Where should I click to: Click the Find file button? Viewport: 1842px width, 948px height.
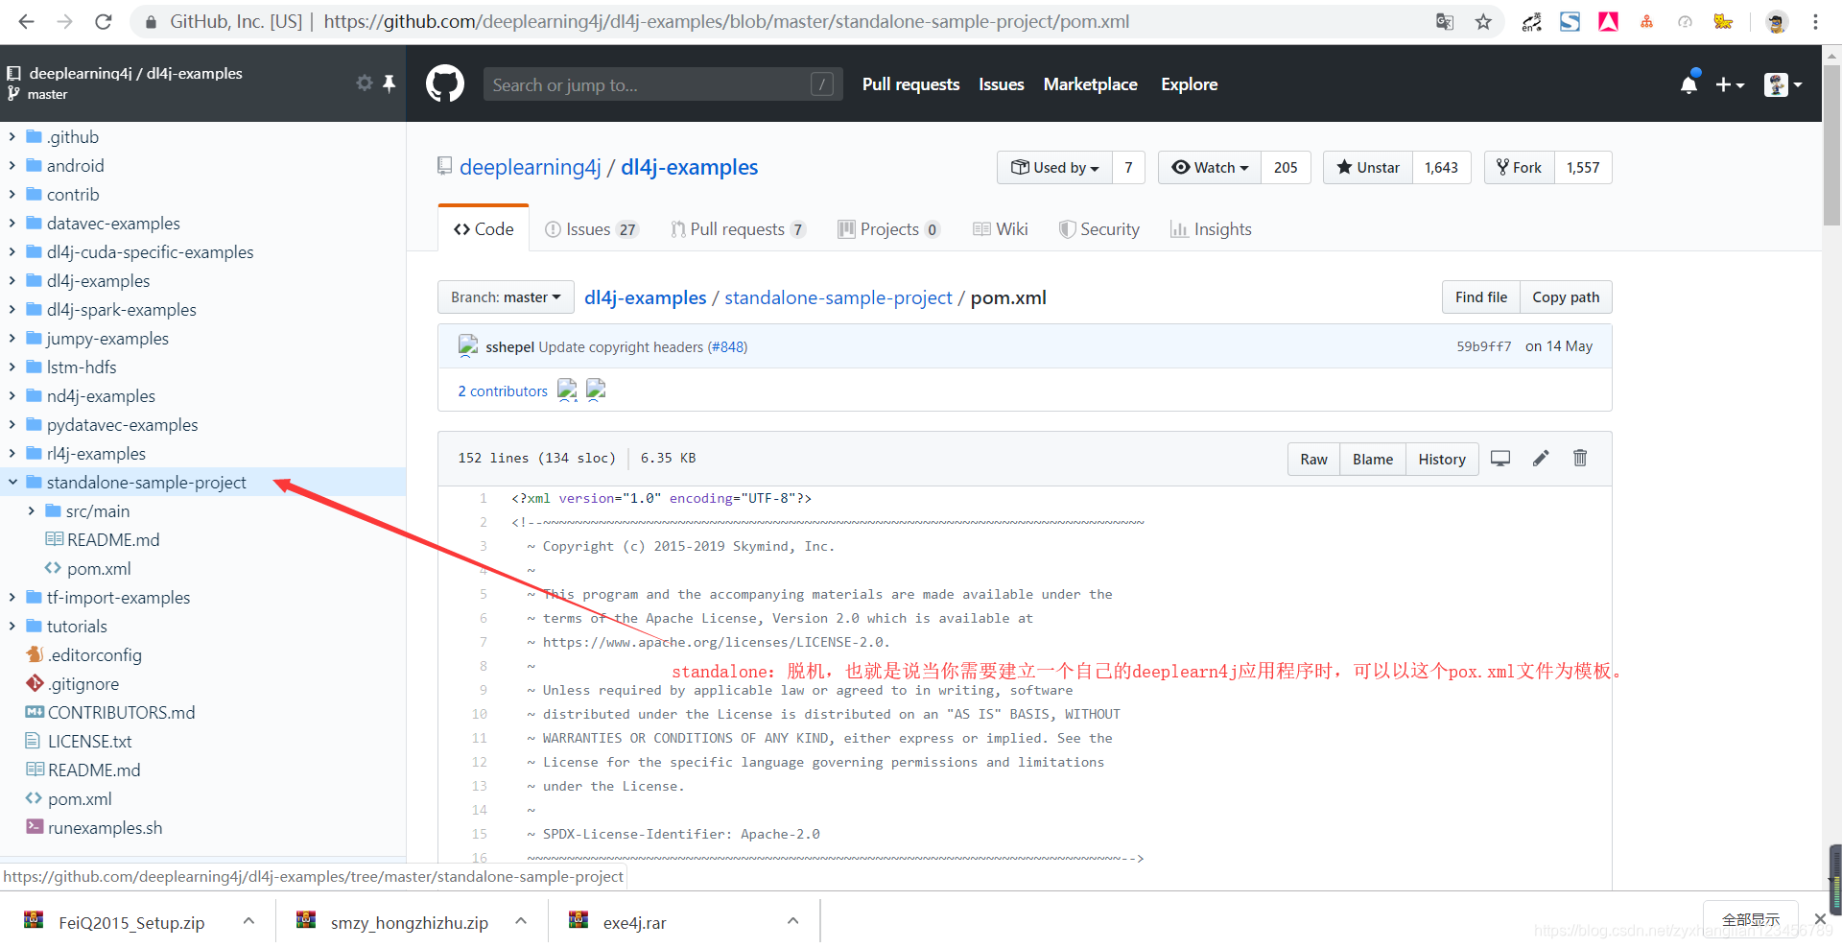(x=1480, y=297)
